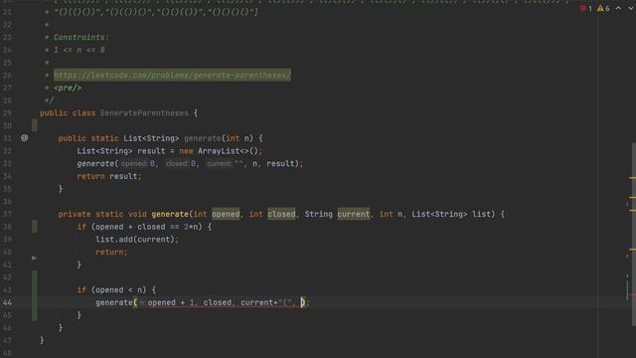Click the generate call on line 44

coord(114,302)
